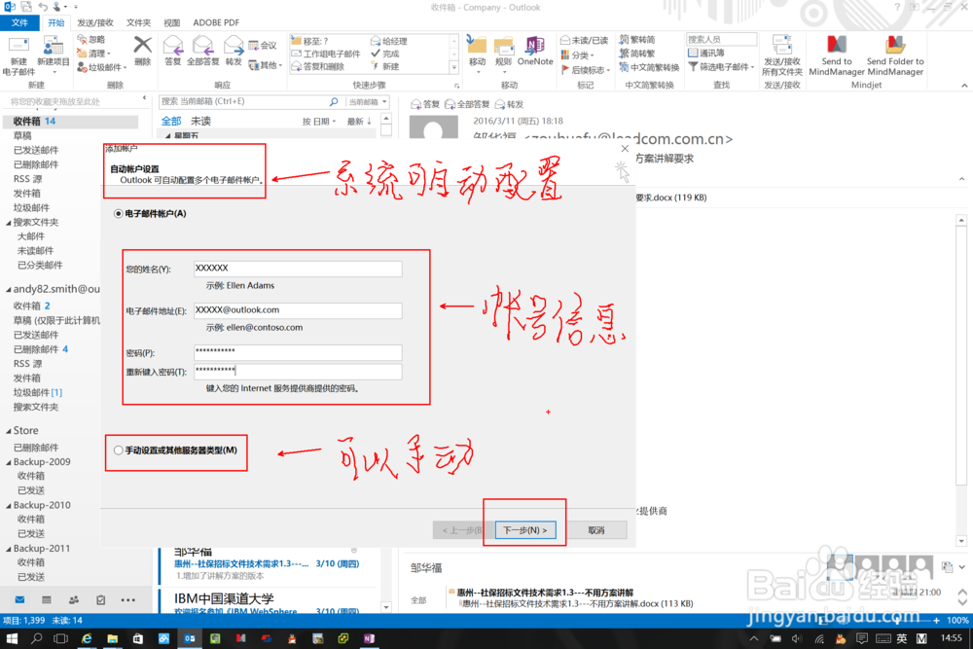This screenshot has width=973, height=649.
Task: Open the Current Mailbox (当前邮箱) scope dropdown
Action: pos(367,102)
